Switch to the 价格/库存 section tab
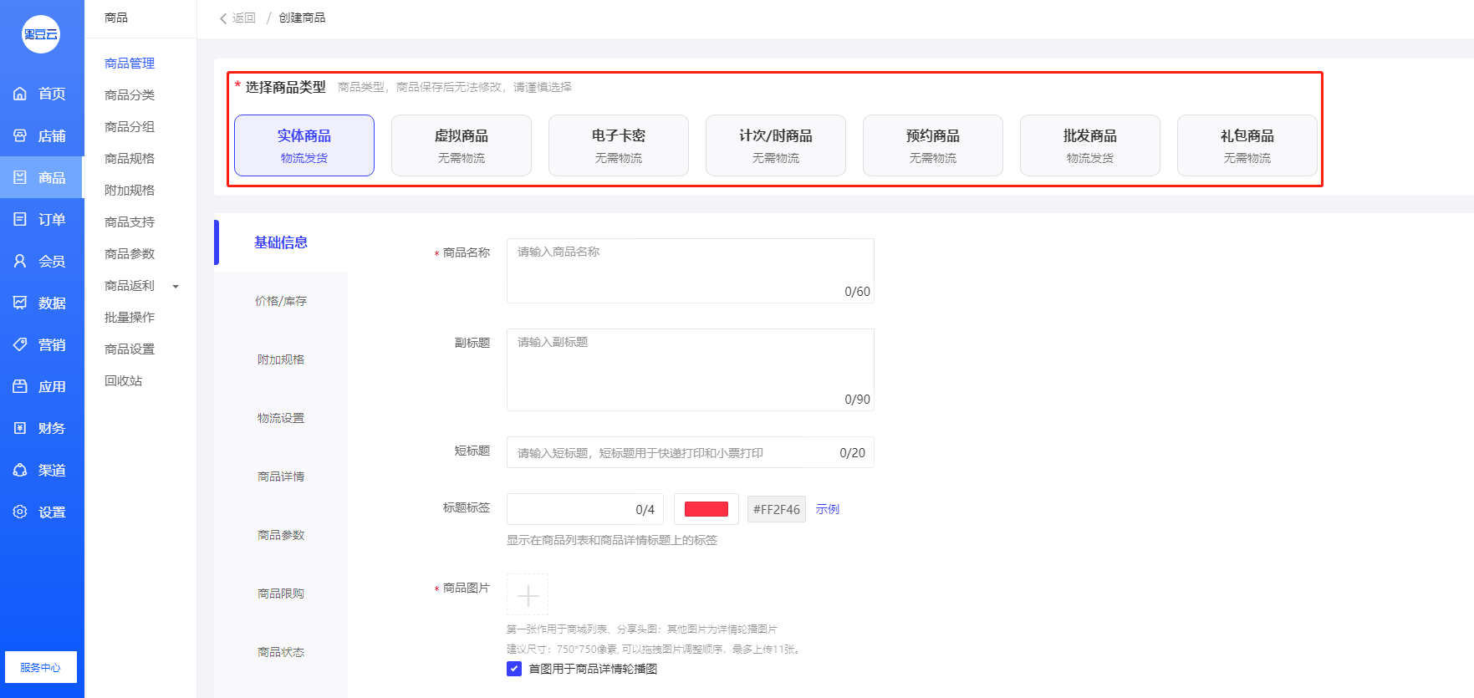The height and width of the screenshot is (698, 1474). (x=281, y=301)
